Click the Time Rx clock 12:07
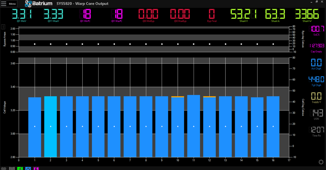 pyautogui.click(x=316, y=130)
